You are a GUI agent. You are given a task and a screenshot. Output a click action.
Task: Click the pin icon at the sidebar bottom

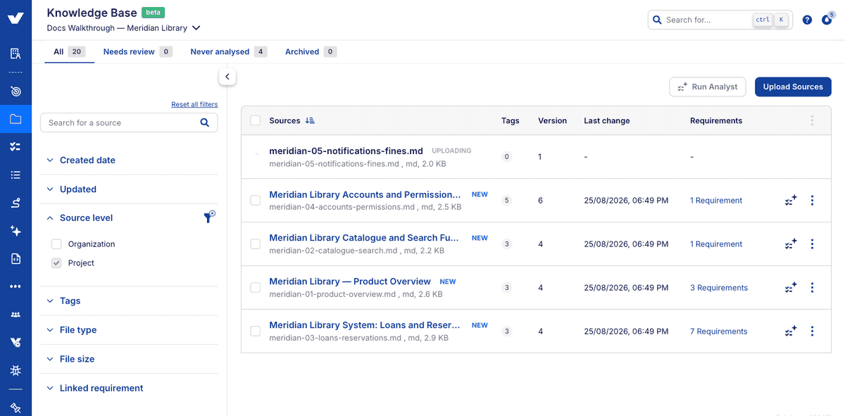click(x=15, y=408)
